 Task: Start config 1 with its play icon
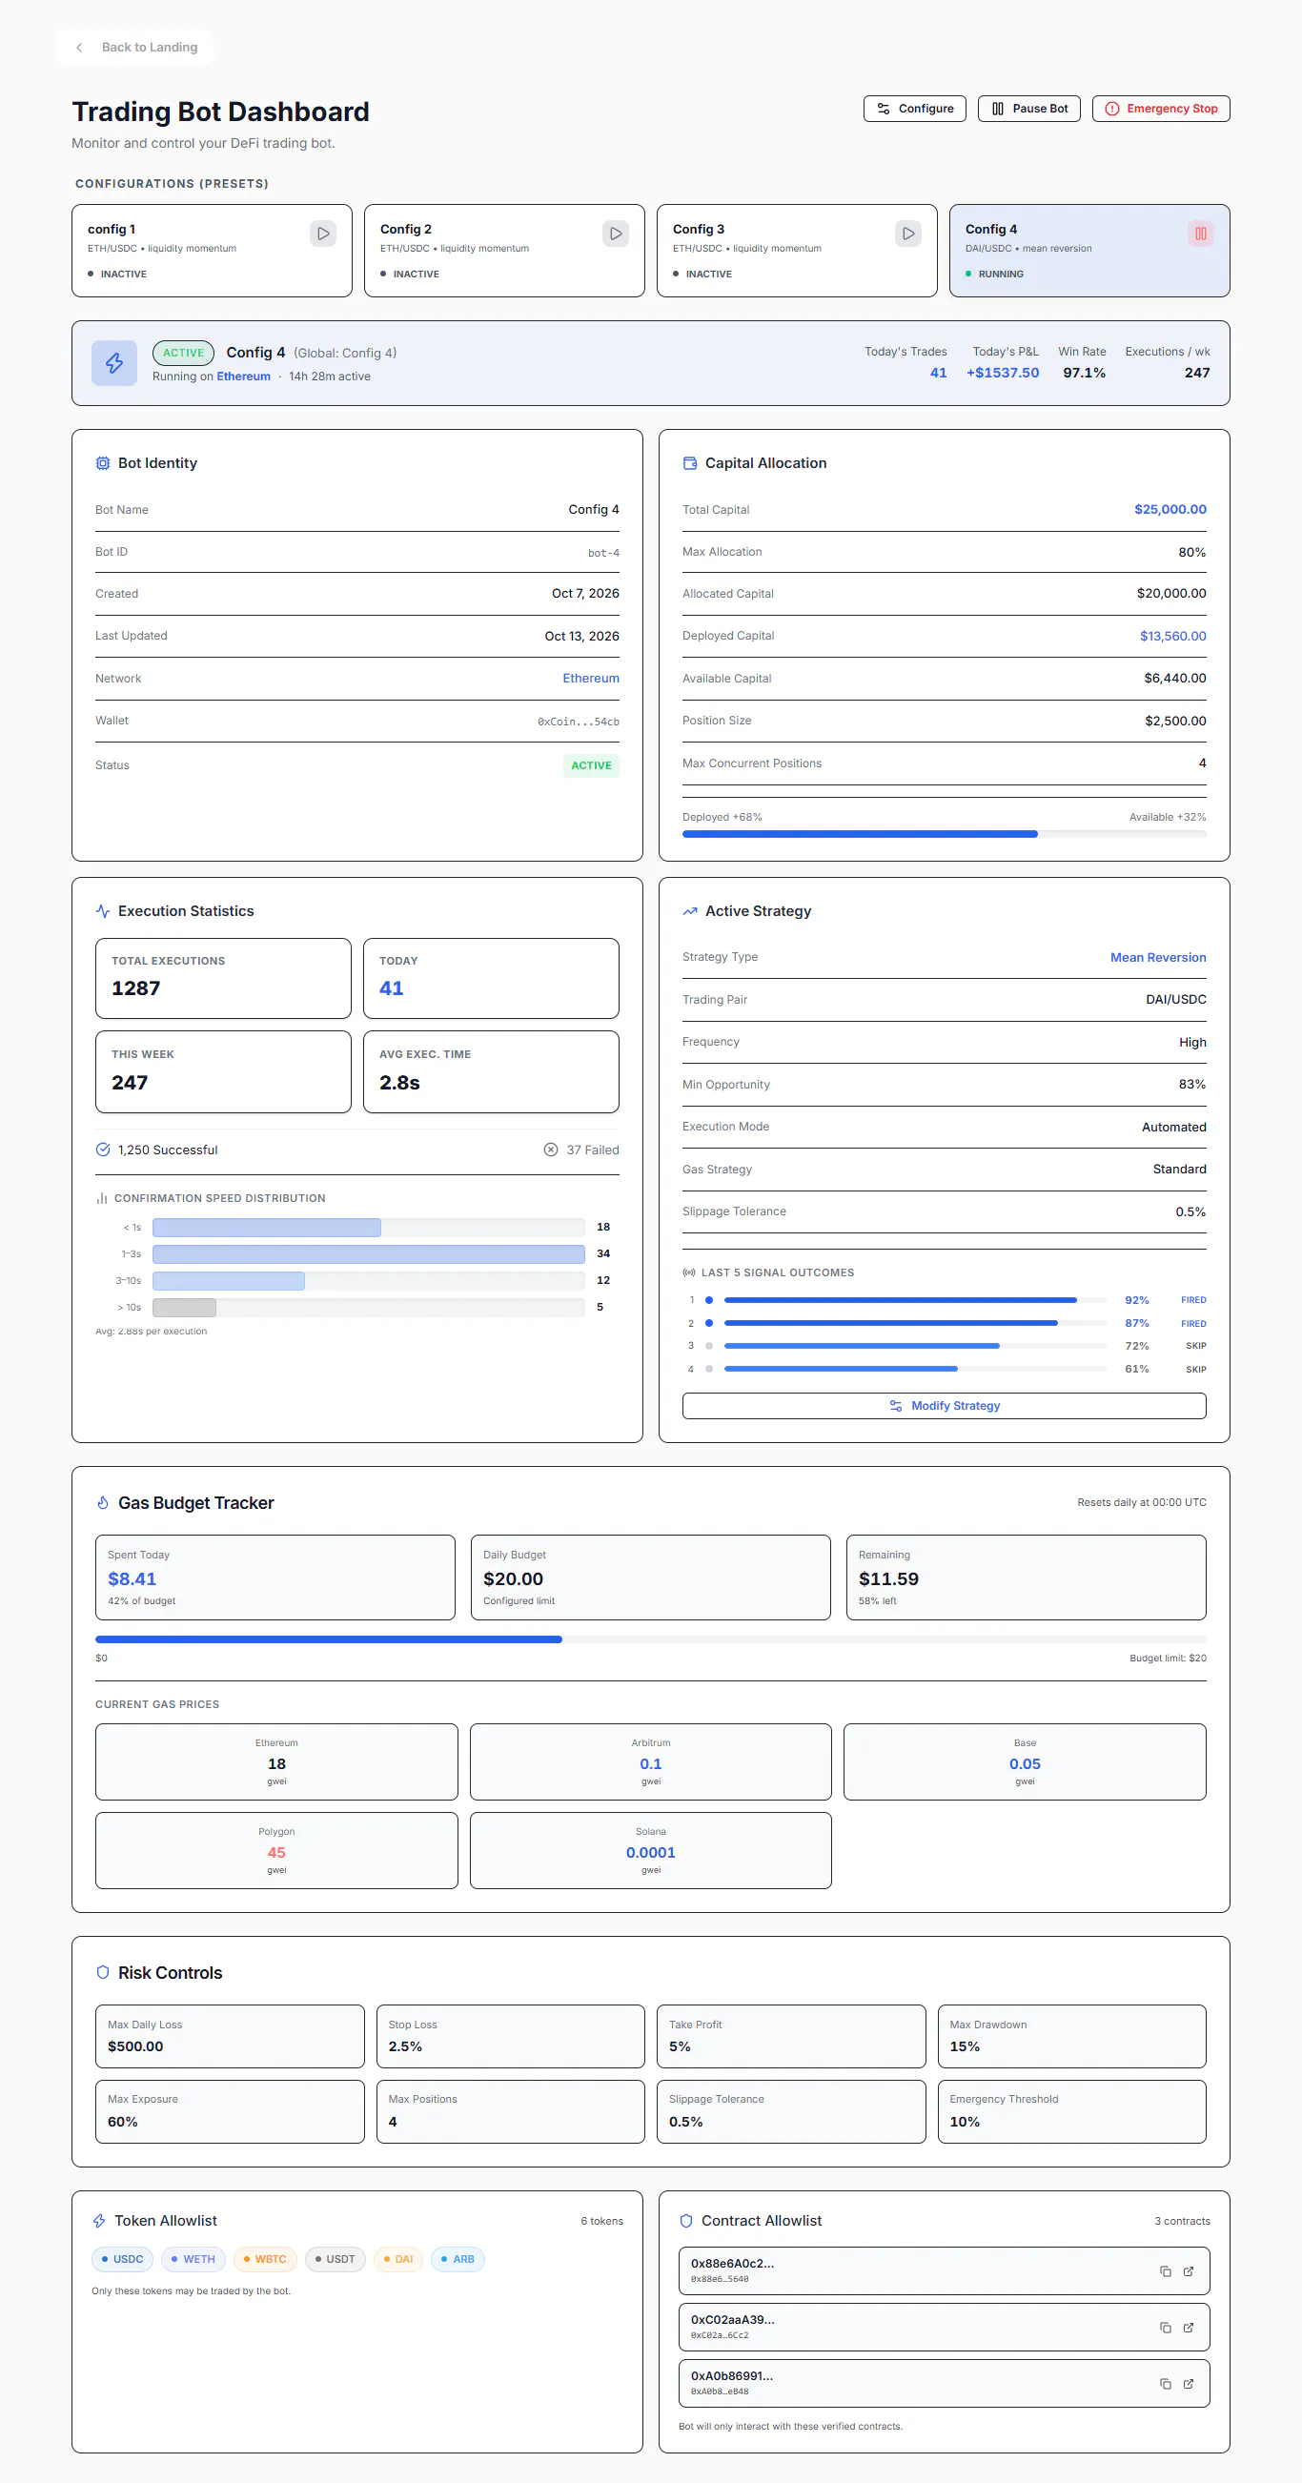click(x=323, y=234)
